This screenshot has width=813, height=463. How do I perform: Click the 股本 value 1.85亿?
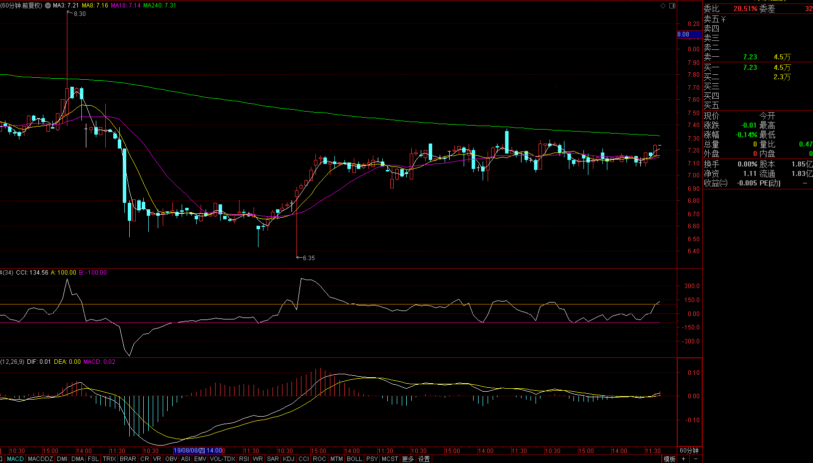pos(802,164)
